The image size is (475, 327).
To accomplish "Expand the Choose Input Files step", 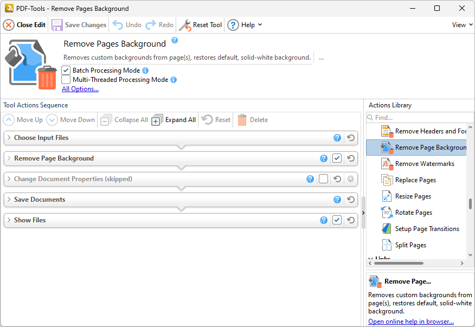I will pyautogui.click(x=9, y=138).
